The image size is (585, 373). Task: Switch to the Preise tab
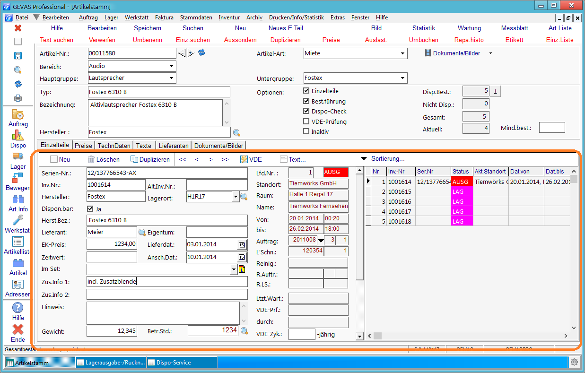pyautogui.click(x=83, y=146)
